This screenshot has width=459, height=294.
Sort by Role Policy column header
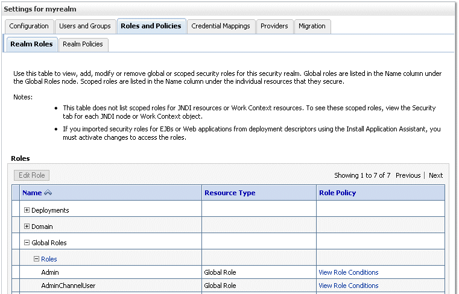click(x=338, y=193)
